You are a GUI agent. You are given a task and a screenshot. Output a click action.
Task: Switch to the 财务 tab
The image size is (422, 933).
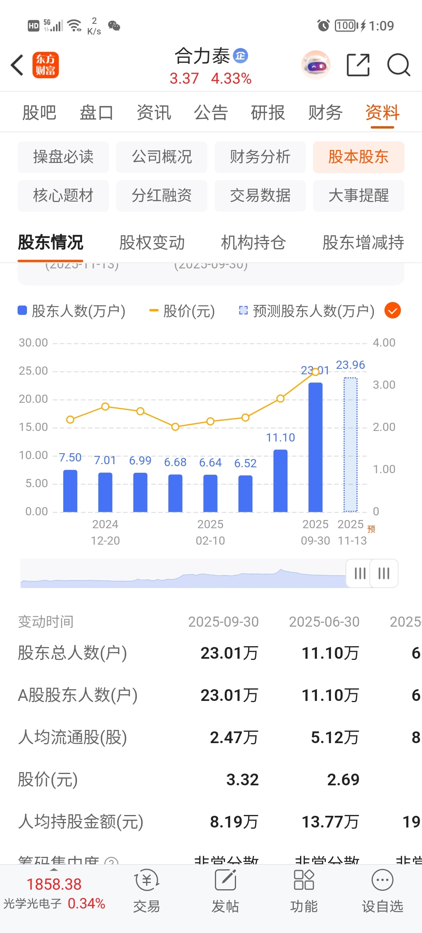point(325,113)
